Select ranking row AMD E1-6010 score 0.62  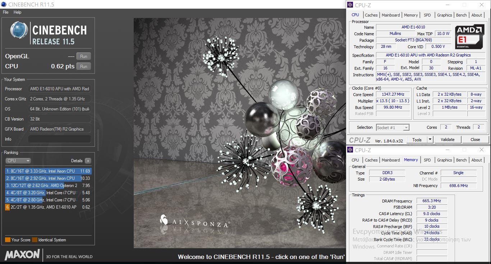pyautogui.click(x=48, y=207)
